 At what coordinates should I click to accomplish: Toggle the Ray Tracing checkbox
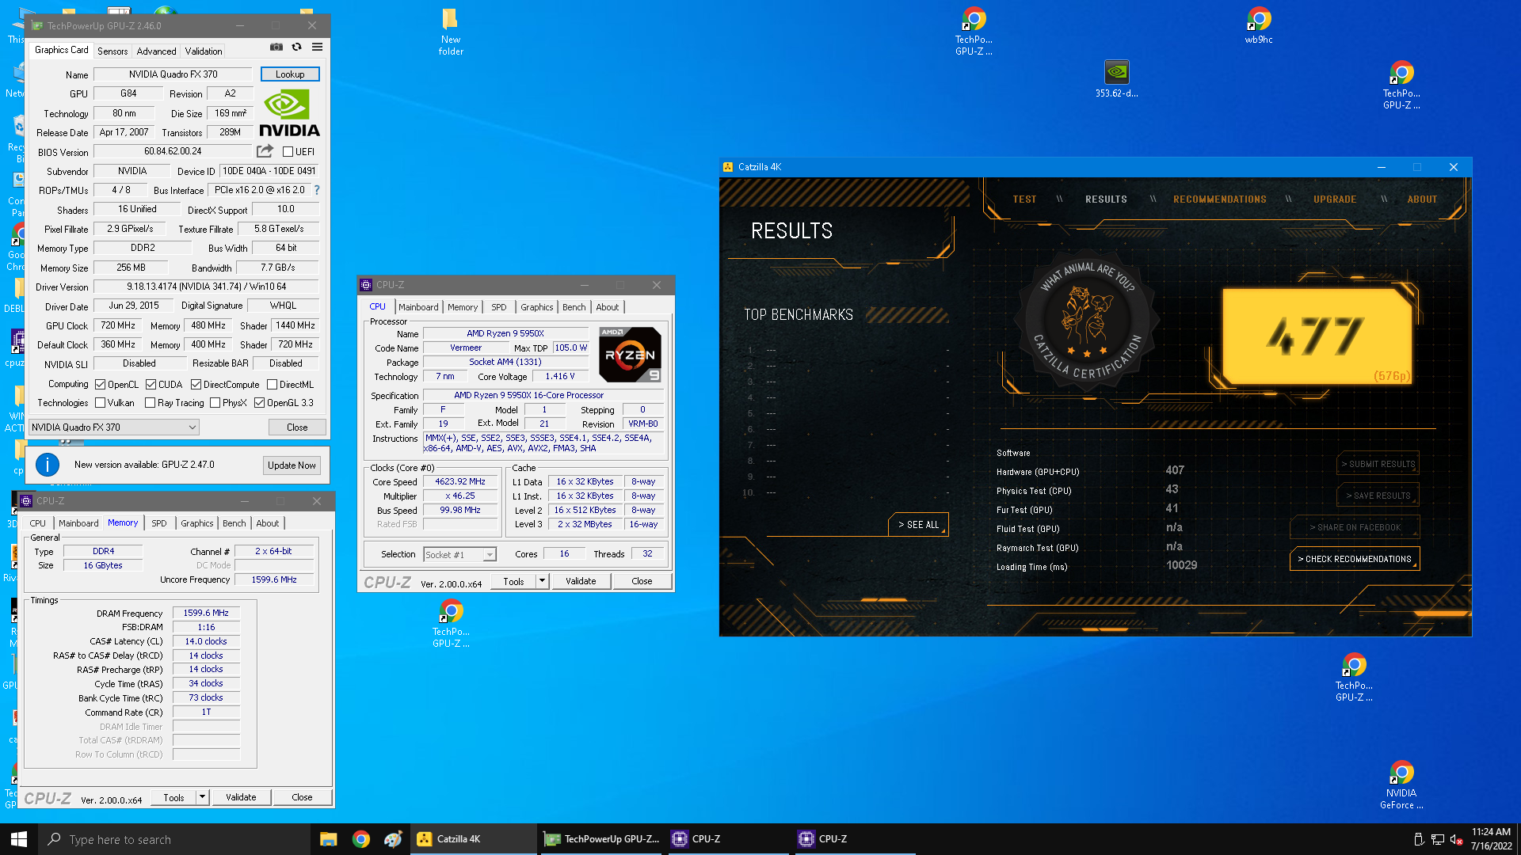point(150,403)
